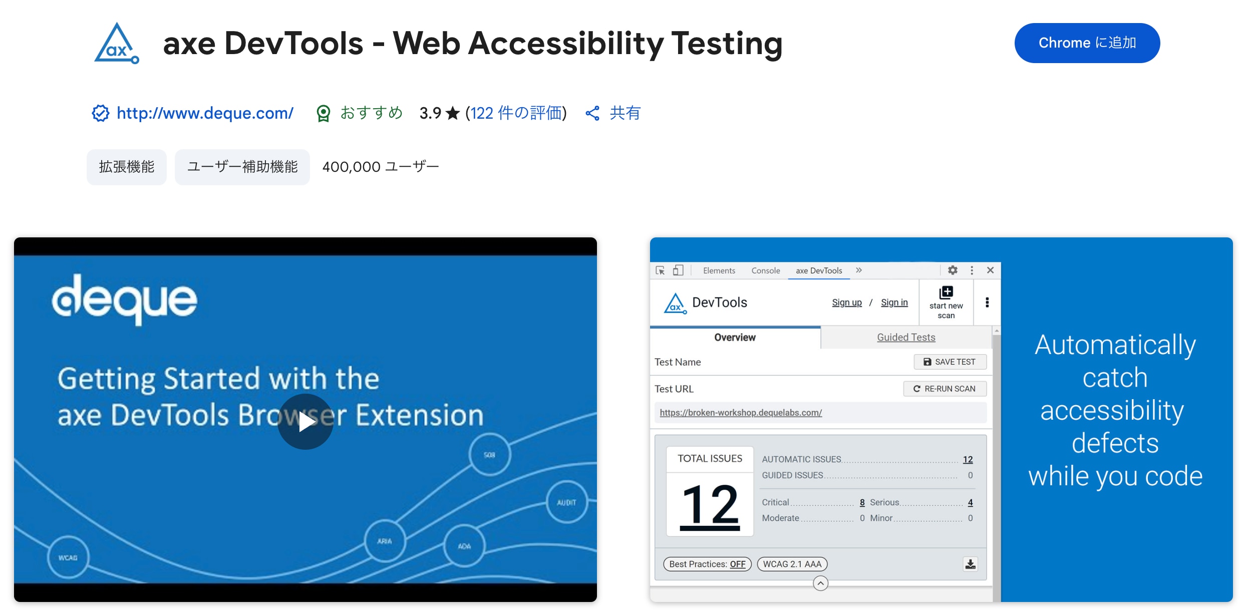This screenshot has height=616, width=1244.
Task: Click the DevTools vertical three-dot menu
Action: [972, 270]
